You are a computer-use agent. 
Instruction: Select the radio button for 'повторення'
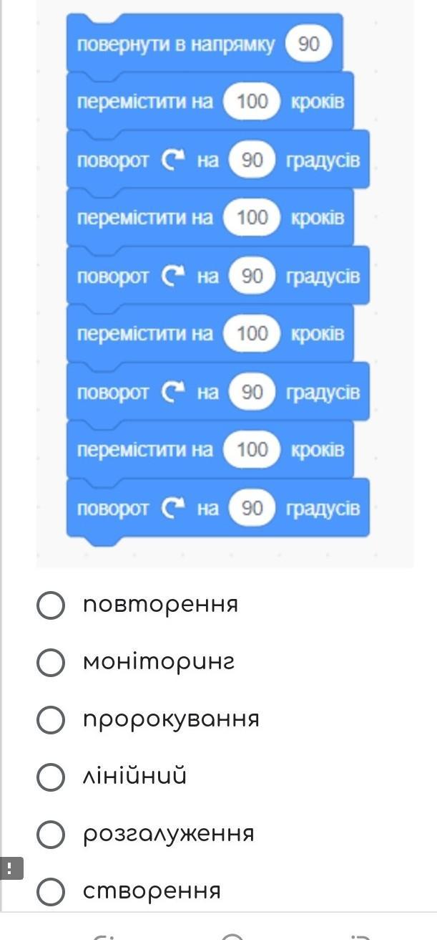tap(51, 605)
